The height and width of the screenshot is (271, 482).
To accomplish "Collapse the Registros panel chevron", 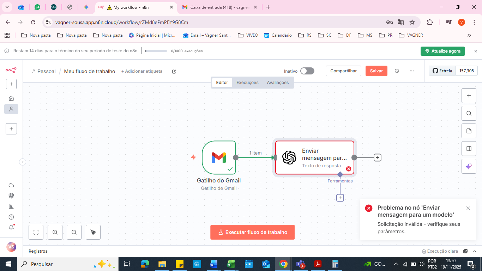I will coord(475,251).
